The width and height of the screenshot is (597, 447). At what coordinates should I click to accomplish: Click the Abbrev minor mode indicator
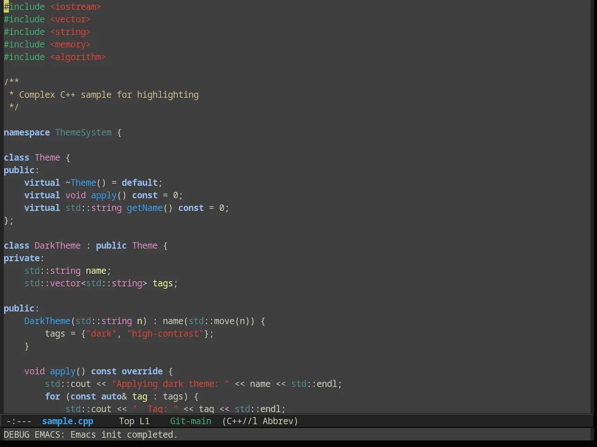[x=280, y=421]
